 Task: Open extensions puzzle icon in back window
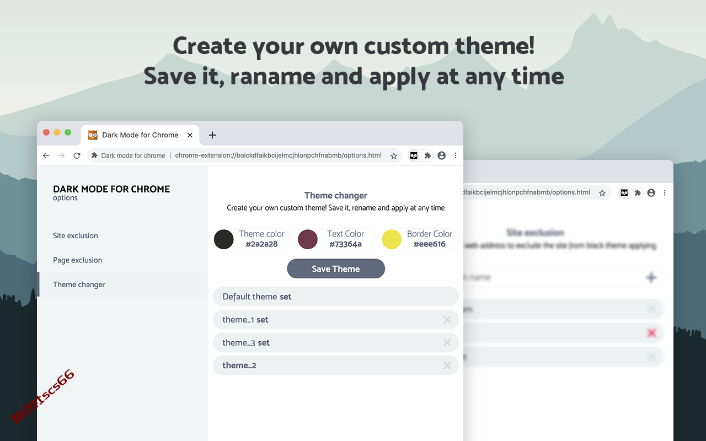coord(638,193)
